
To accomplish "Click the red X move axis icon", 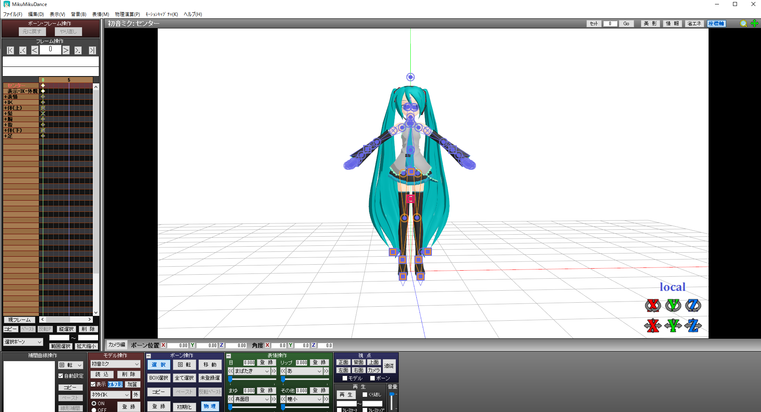I will tap(653, 325).
